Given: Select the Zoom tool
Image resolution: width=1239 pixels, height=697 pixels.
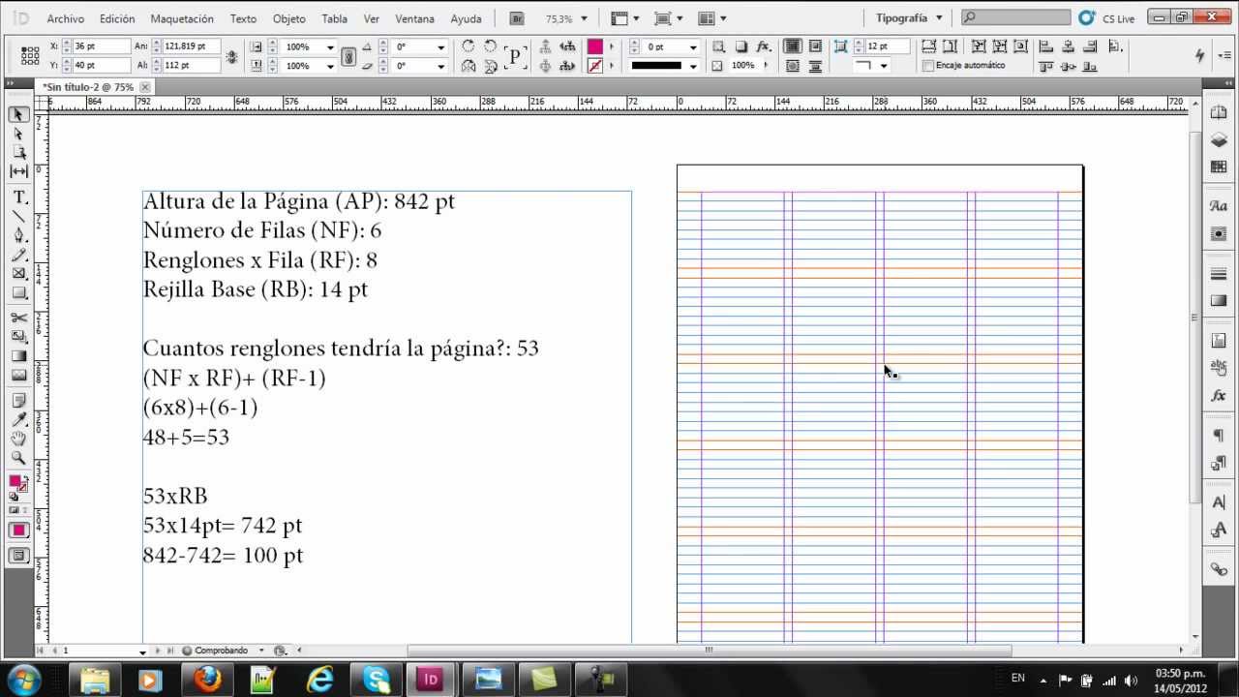Looking at the screenshot, I should click(18, 458).
